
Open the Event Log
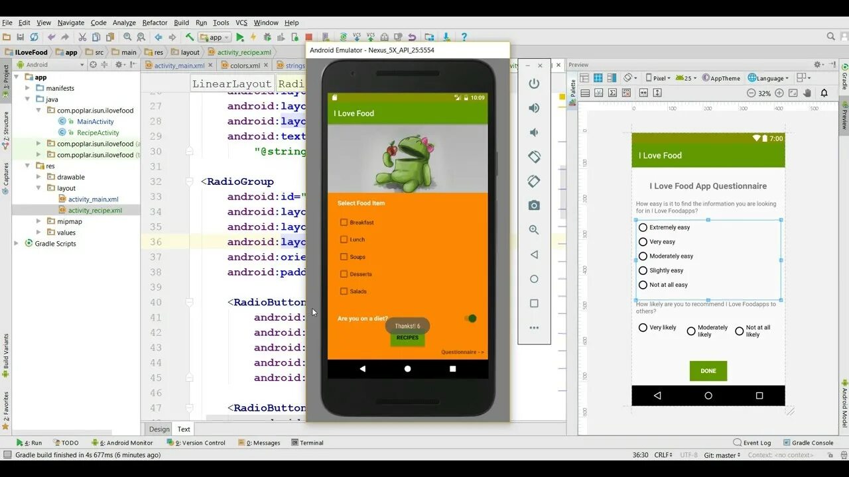(x=752, y=443)
